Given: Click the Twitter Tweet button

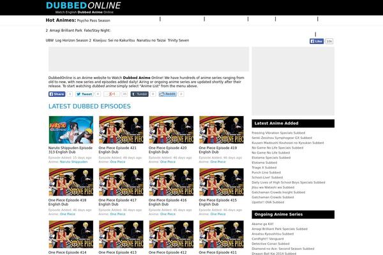Looking at the screenshot, I should tap(84, 94).
